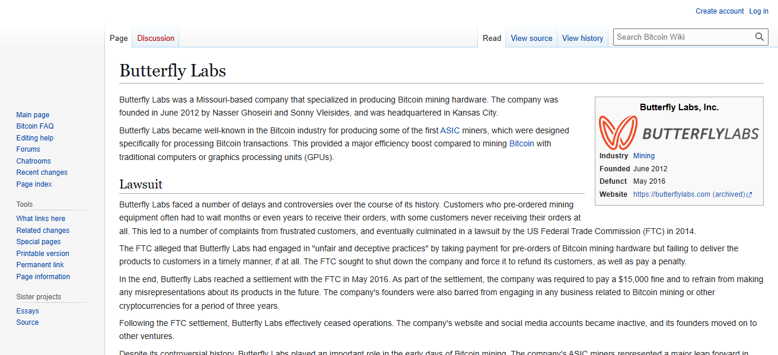This screenshot has width=778, height=355.
Task: Click What links here under Tools
Action: [40, 218]
